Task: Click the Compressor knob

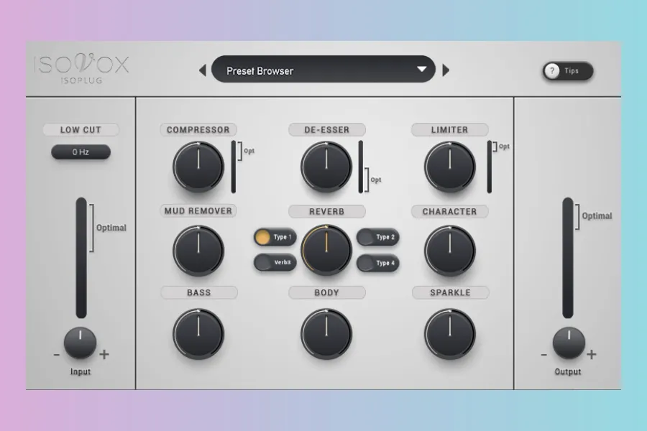Action: 198,167
